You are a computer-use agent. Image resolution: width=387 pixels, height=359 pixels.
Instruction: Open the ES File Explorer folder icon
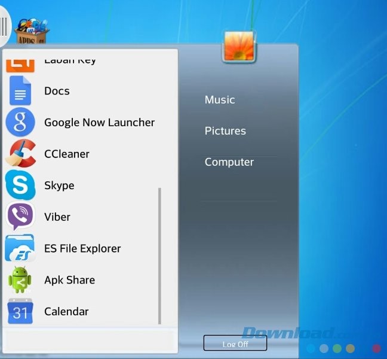point(20,248)
